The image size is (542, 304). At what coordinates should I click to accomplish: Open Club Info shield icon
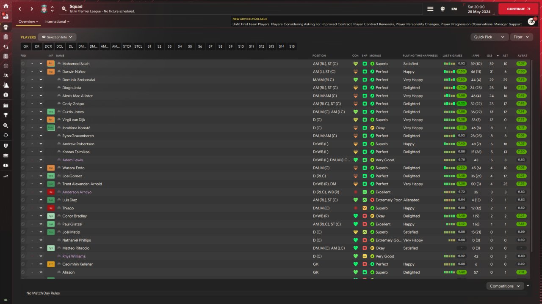coord(6,146)
